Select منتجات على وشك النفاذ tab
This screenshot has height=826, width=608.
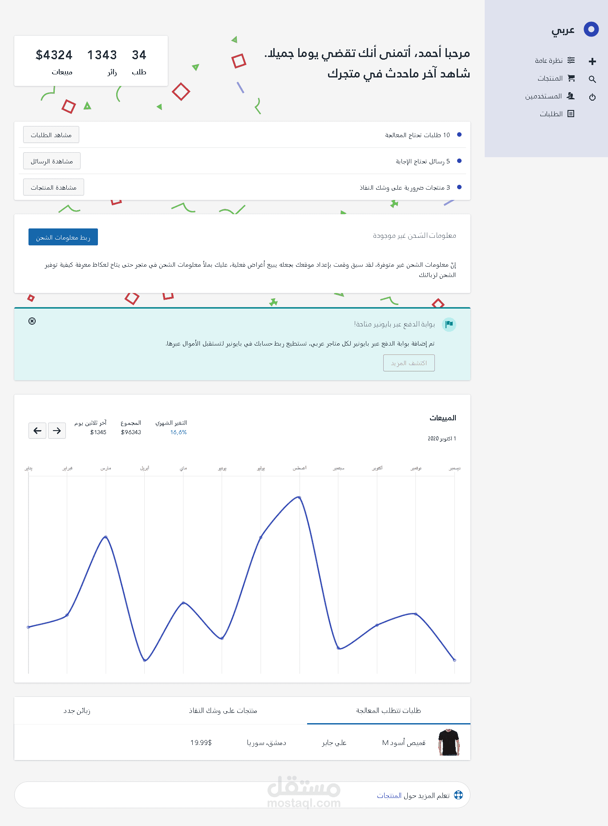click(x=223, y=711)
